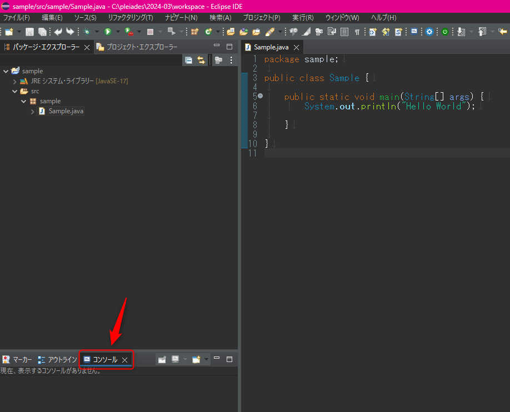Viewport: 510px width, 412px height.
Task: Open the New Java Class dropdown arrow
Action: pyautogui.click(x=218, y=32)
